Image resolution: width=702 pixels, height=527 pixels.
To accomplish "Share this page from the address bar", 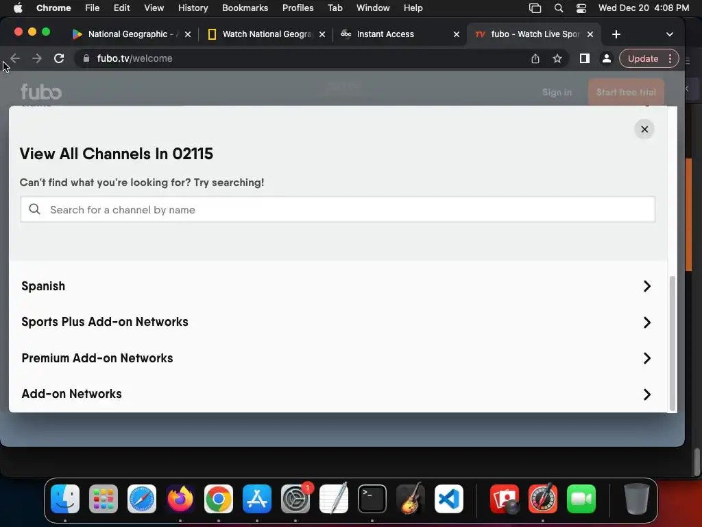I will [535, 59].
